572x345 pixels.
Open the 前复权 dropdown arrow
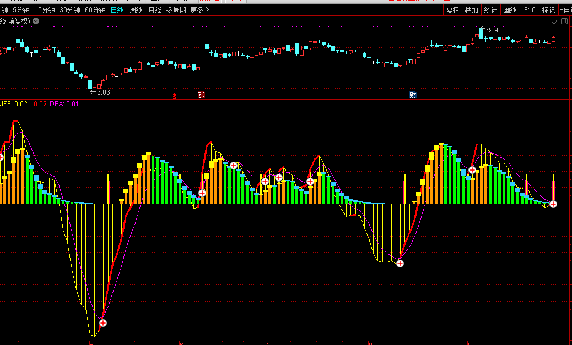[36, 21]
